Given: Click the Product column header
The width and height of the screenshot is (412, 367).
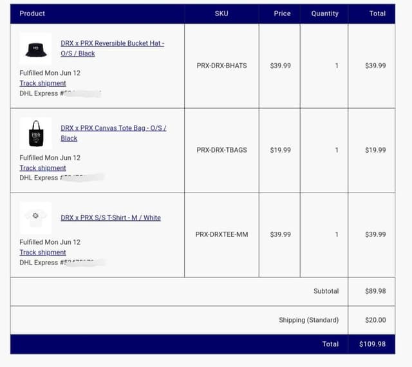Looking at the screenshot, I should click(x=32, y=14).
